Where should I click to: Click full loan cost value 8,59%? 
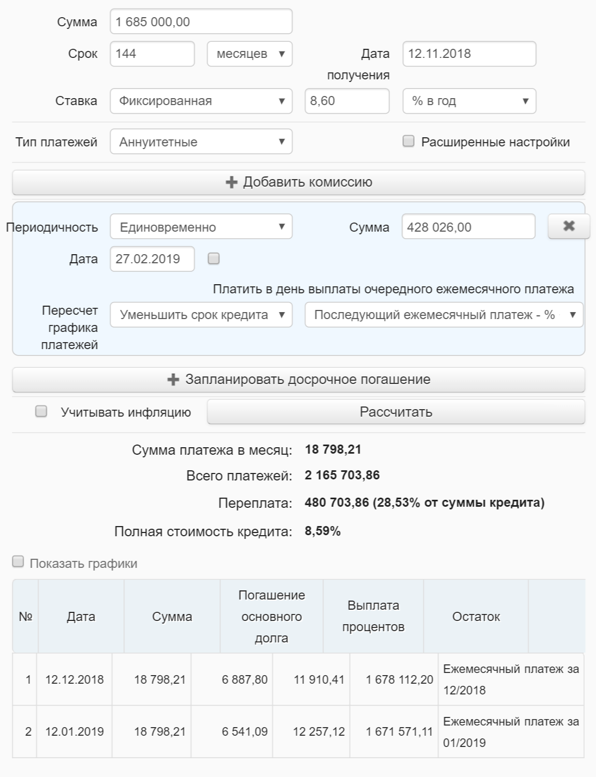point(323,531)
